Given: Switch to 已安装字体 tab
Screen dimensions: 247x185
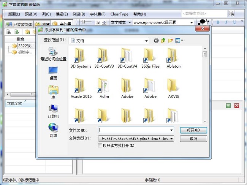Looking at the screenshot, I should pyautogui.click(x=19, y=24).
